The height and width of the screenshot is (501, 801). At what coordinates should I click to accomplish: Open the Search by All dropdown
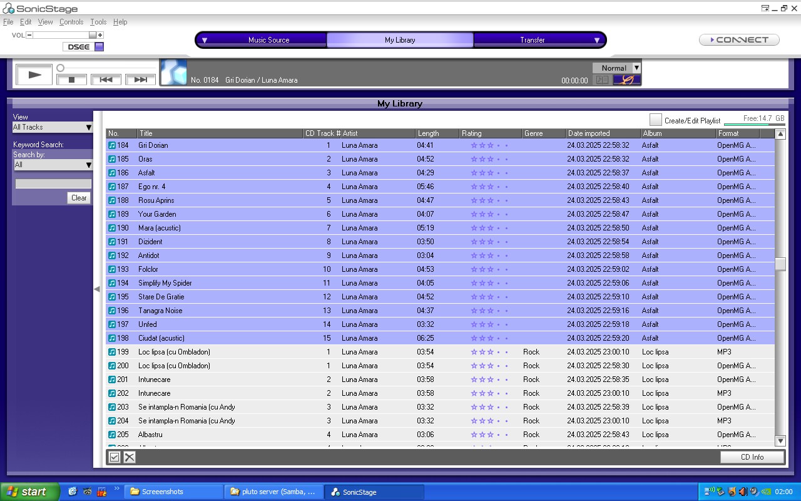53,165
